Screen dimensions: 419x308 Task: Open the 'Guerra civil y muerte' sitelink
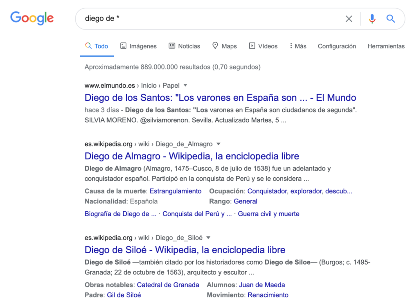point(268,214)
